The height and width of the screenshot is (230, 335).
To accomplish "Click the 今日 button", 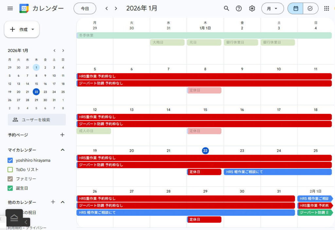I will 85,8.
